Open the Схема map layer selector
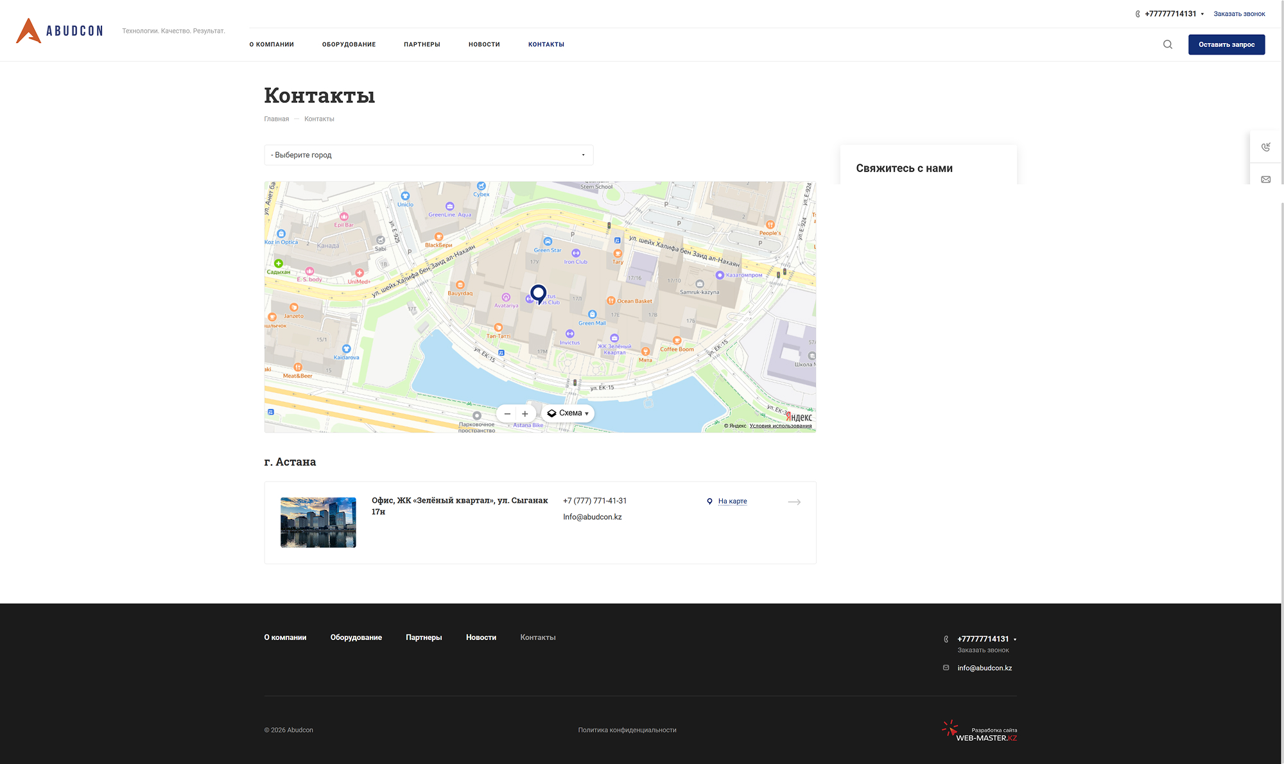Image resolution: width=1284 pixels, height=764 pixels. point(568,413)
